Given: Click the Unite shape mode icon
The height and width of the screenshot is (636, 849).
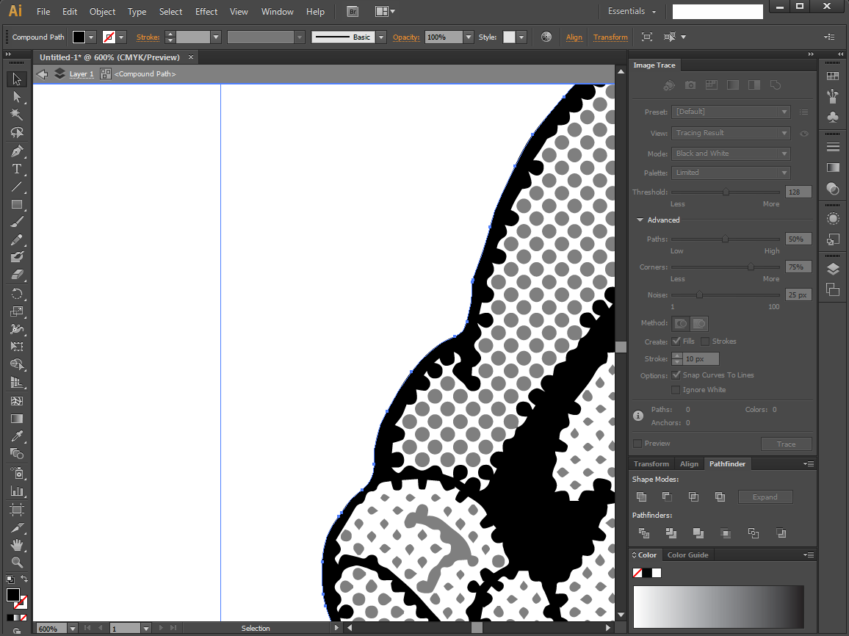Looking at the screenshot, I should (642, 497).
